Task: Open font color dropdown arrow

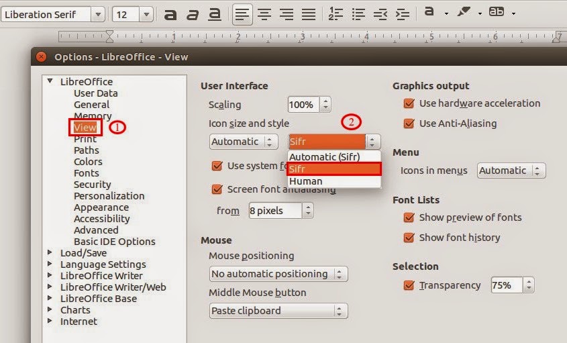Action: tap(447, 13)
